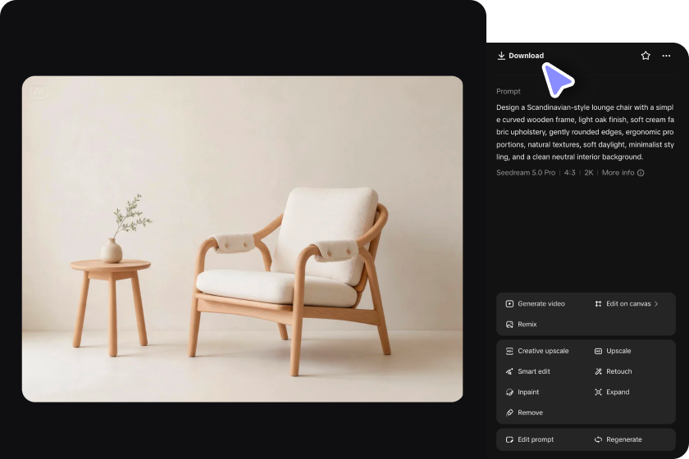
Task: Click the Prompt heading label
Action: pyautogui.click(x=508, y=91)
